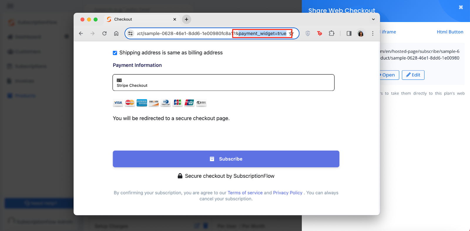Click 'Secure checkout by SubscriptionFlow' text
Image resolution: width=470 pixels, height=231 pixels.
pos(230,176)
